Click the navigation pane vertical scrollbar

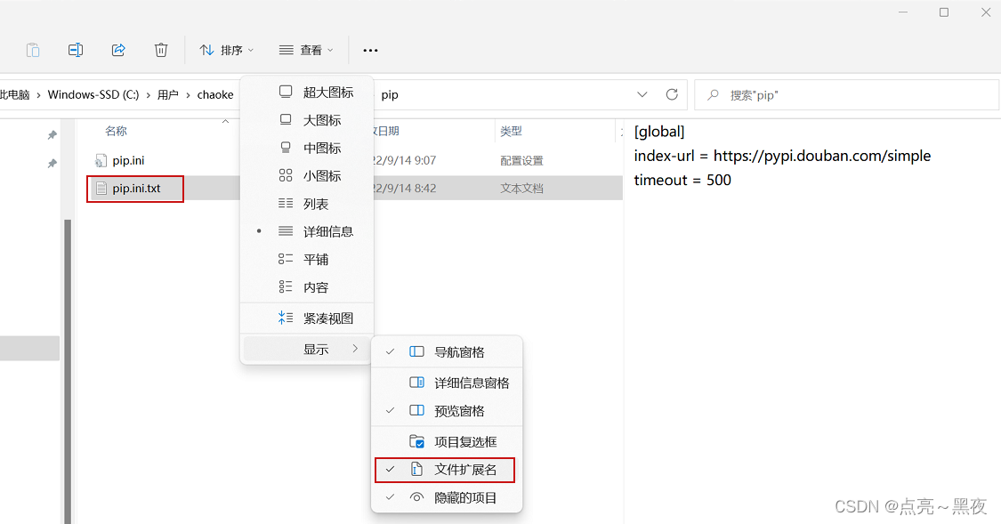click(x=68, y=370)
